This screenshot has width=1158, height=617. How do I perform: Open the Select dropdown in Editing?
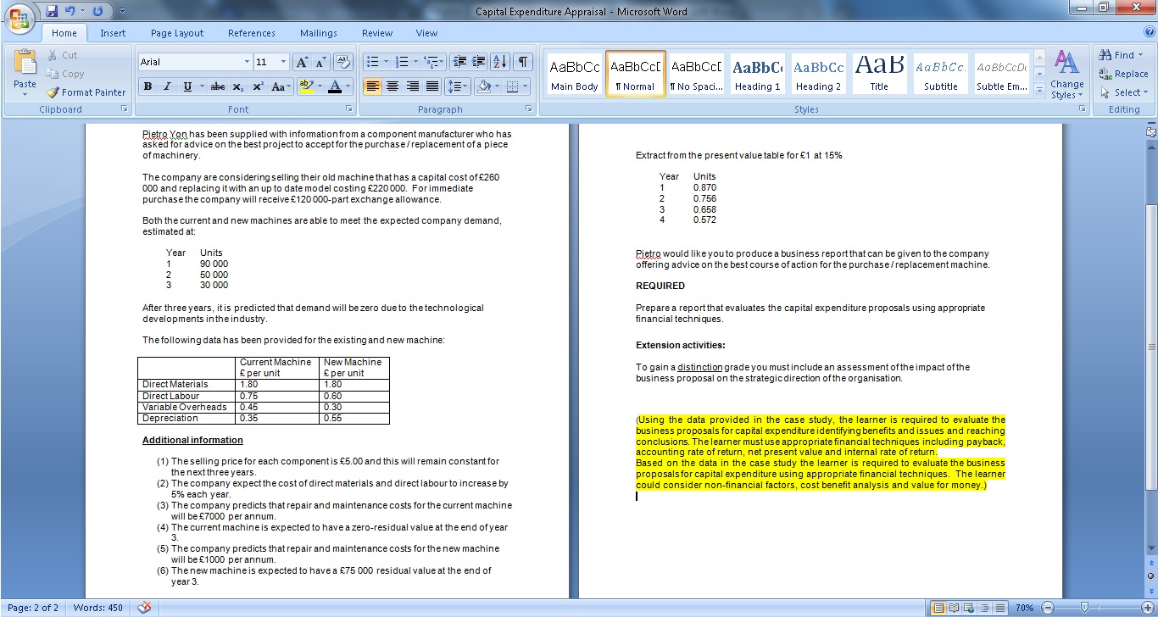pos(1124,92)
